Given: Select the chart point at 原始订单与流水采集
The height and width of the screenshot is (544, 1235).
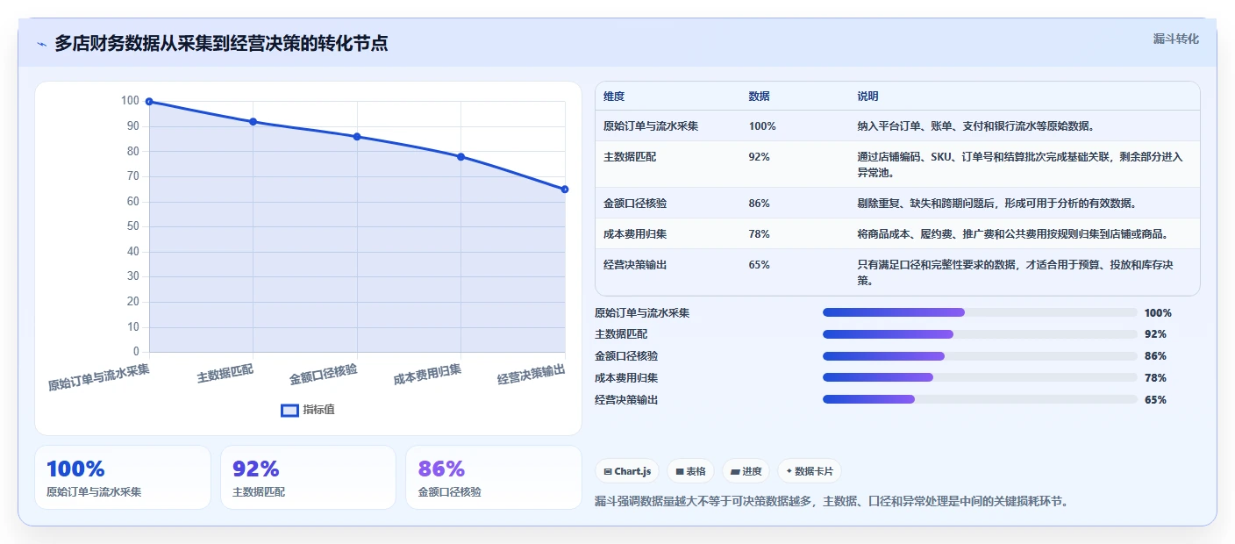Looking at the screenshot, I should (149, 102).
